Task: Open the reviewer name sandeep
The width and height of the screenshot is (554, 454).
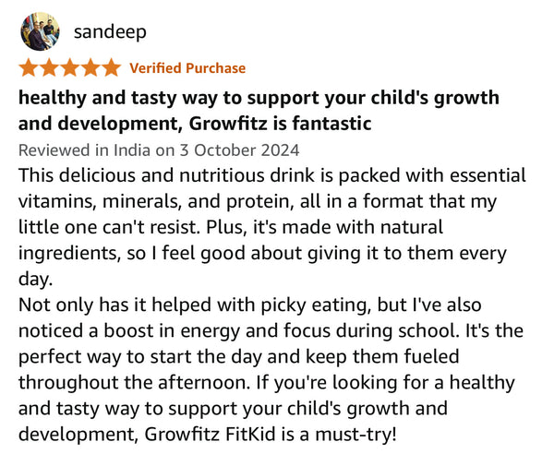Action: (110, 31)
